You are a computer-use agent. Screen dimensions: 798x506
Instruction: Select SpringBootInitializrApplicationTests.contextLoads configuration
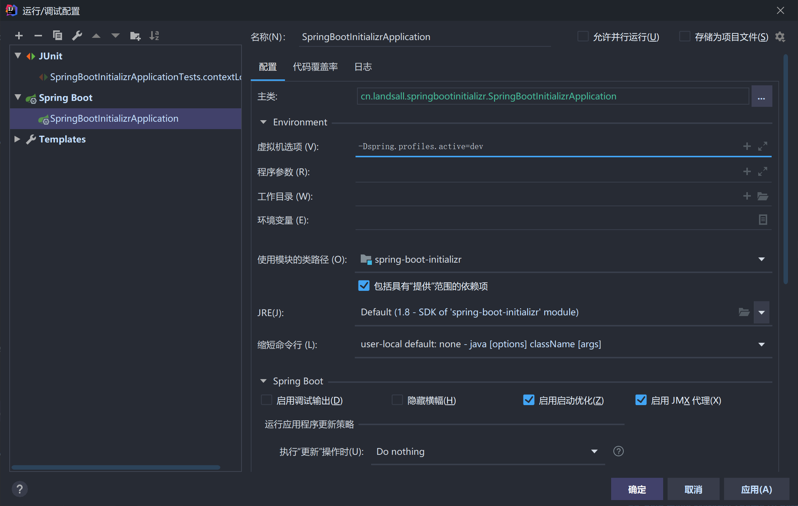(x=126, y=77)
